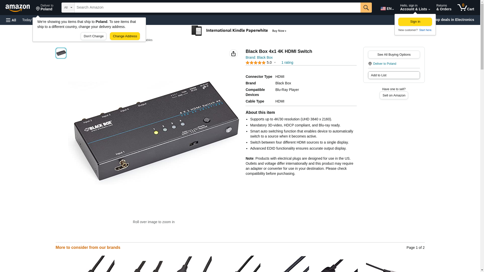Viewport: 484px width, 272px height.
Task: Click the Change Address button
Action: click(x=125, y=36)
